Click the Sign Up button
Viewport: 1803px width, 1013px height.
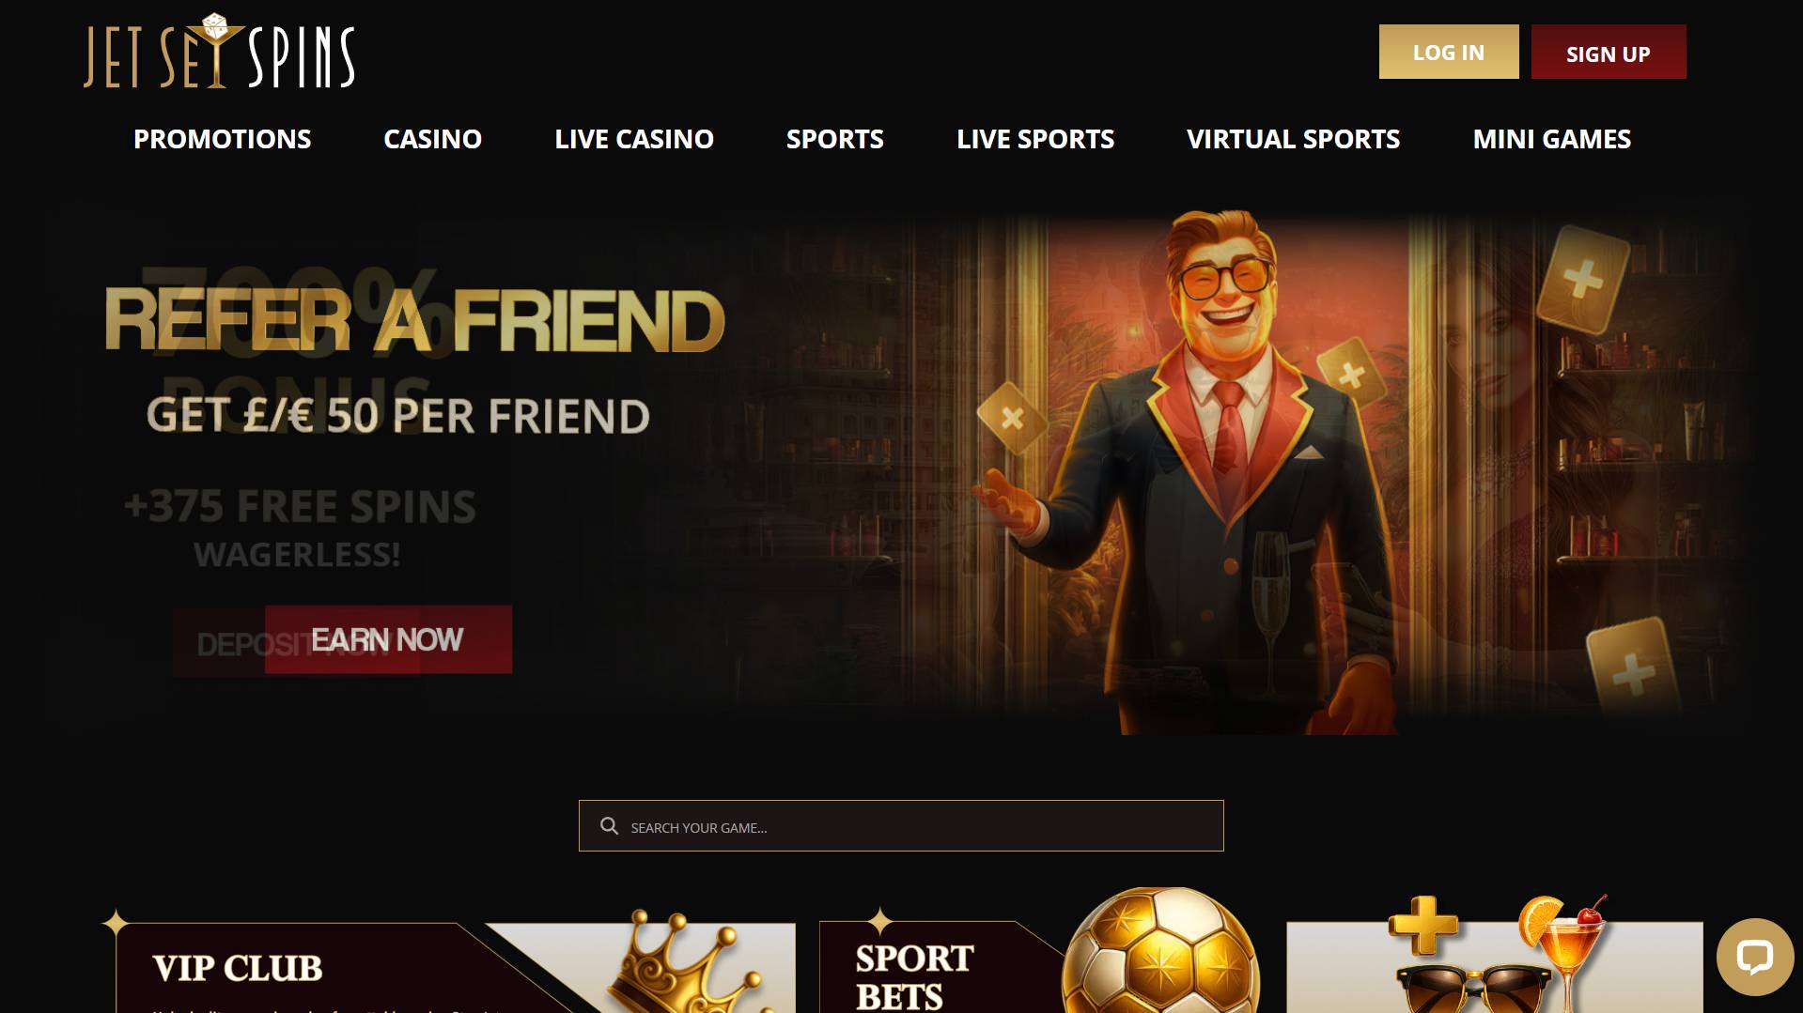click(1609, 52)
